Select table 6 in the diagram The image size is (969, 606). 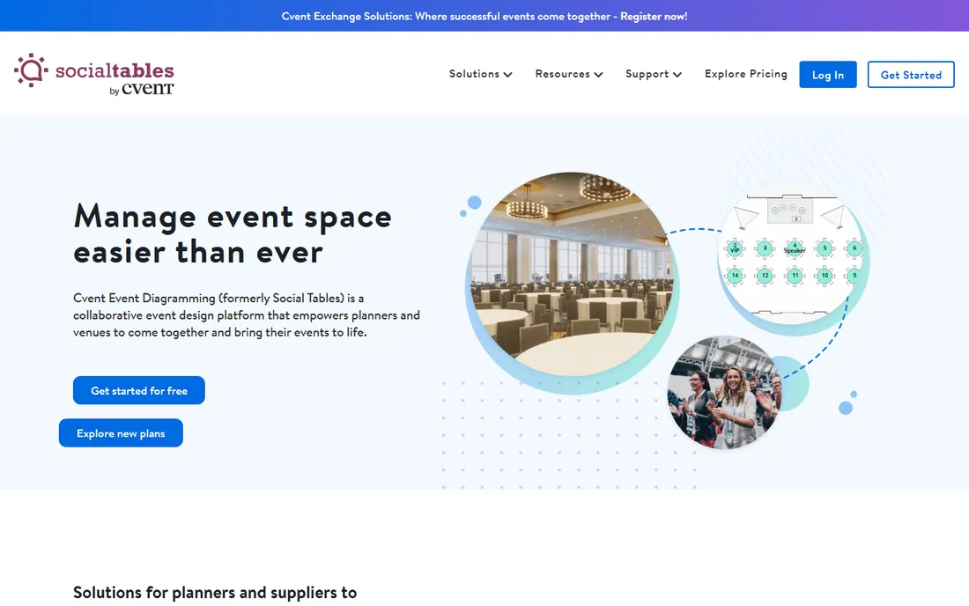(x=854, y=248)
